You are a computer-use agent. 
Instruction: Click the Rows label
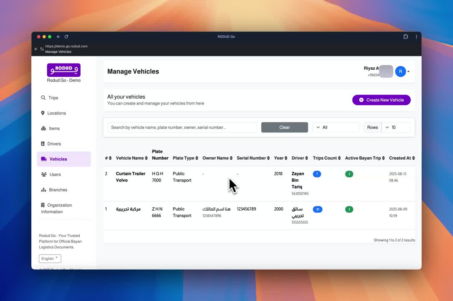[x=372, y=127]
